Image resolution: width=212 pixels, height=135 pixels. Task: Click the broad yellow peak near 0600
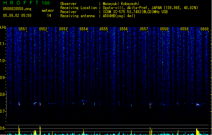coord(198,132)
